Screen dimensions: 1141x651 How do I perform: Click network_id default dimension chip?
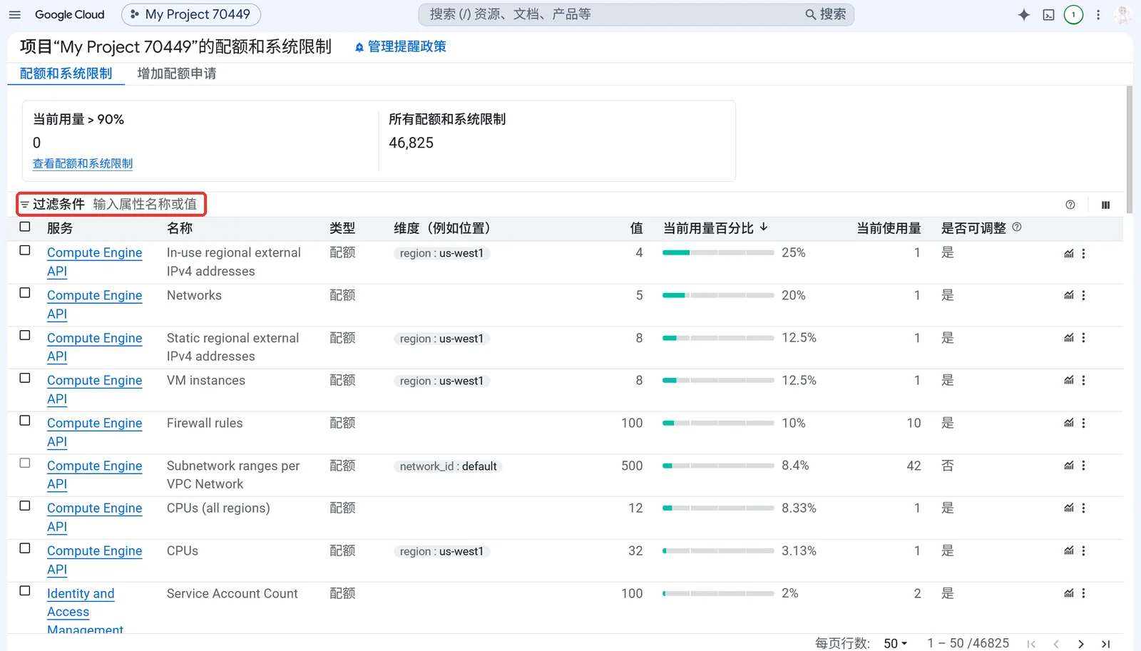click(x=448, y=466)
